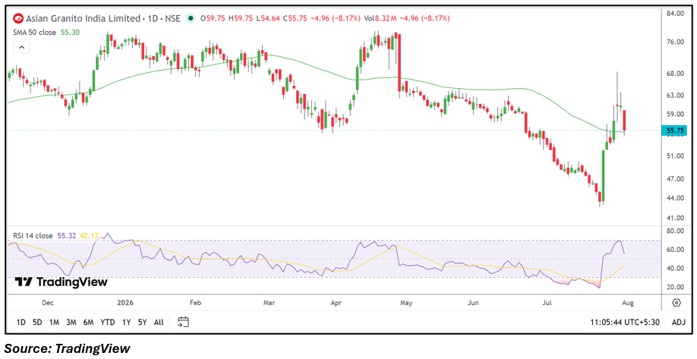This screenshot has height=359, width=697.
Task: Select the 1M time range
Action: (x=54, y=322)
